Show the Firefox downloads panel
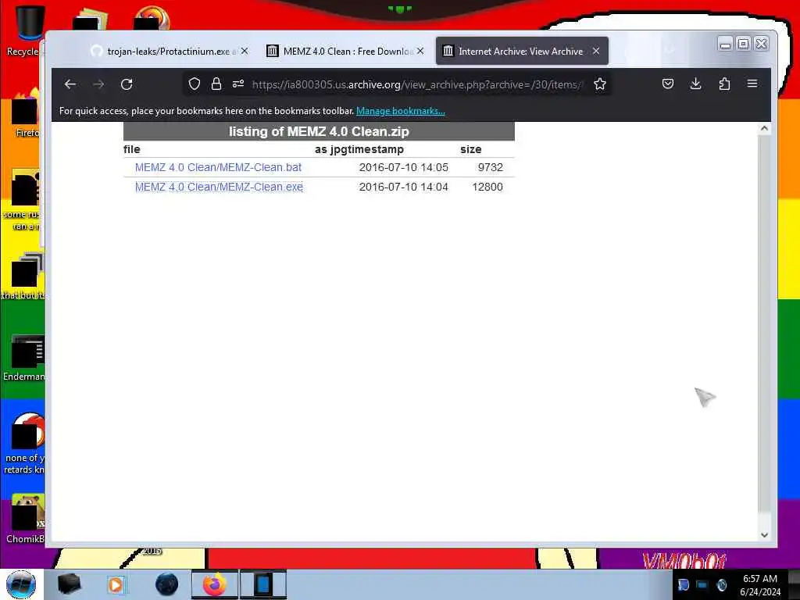Viewport: 800px width, 600px height. point(695,84)
